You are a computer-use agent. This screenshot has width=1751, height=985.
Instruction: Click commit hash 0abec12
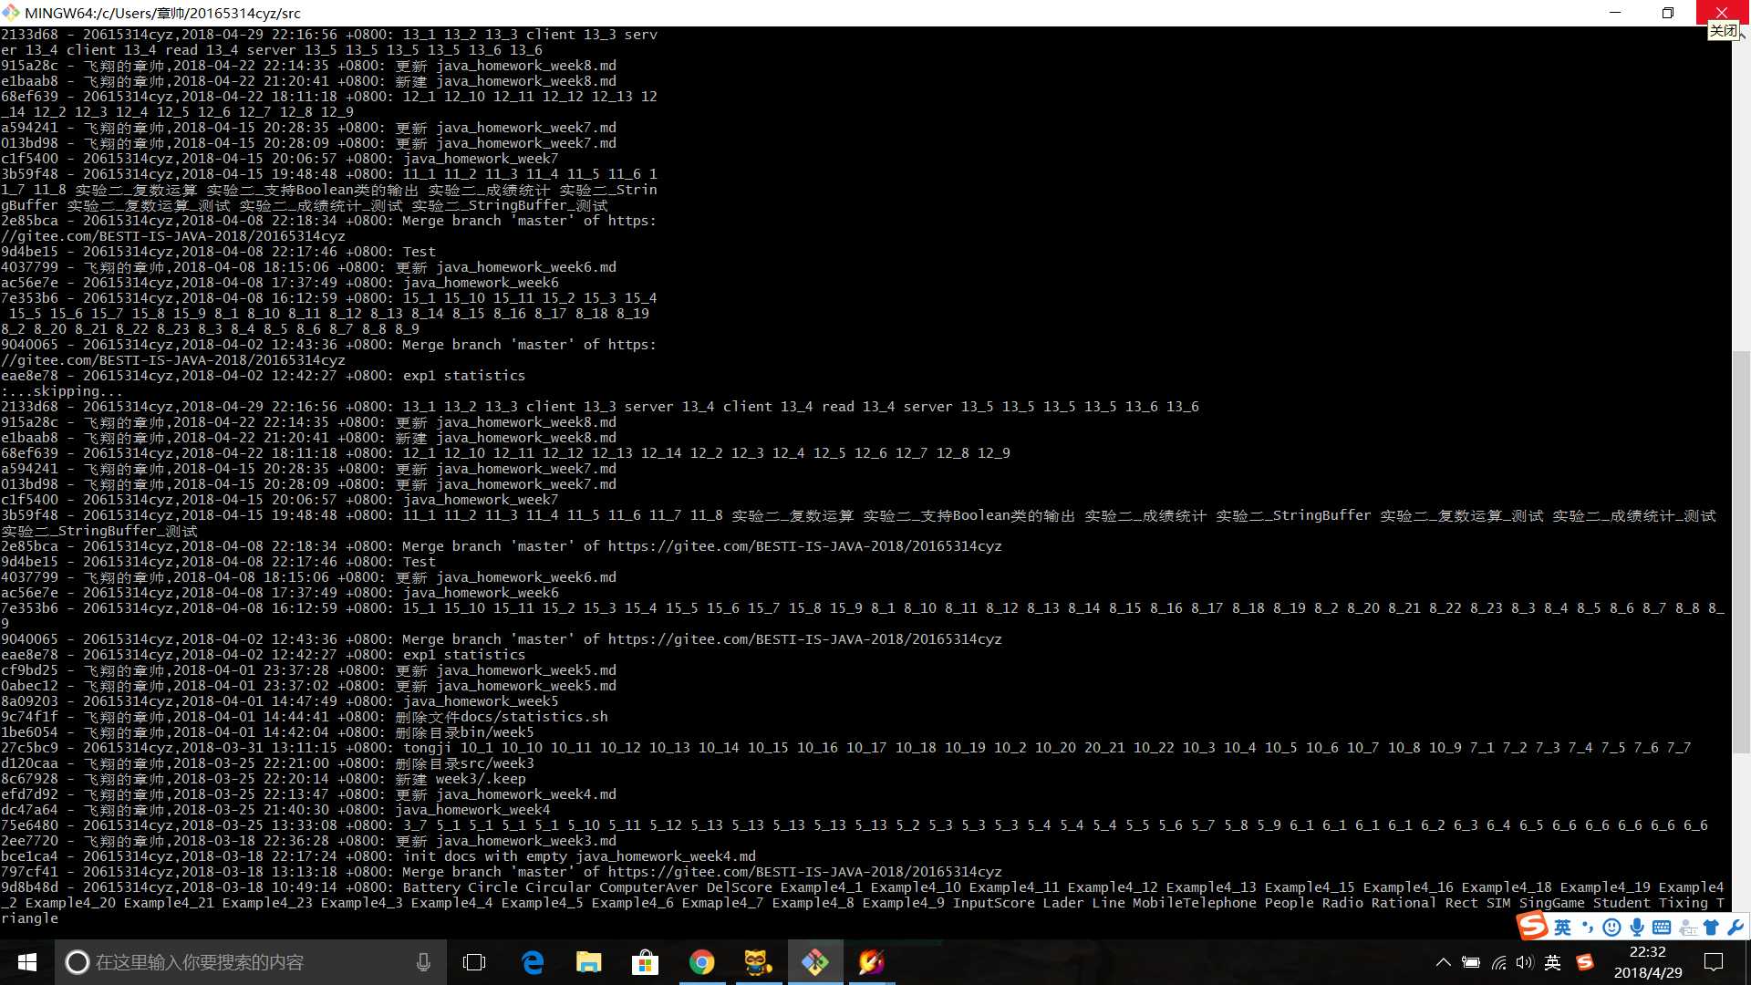tap(29, 686)
